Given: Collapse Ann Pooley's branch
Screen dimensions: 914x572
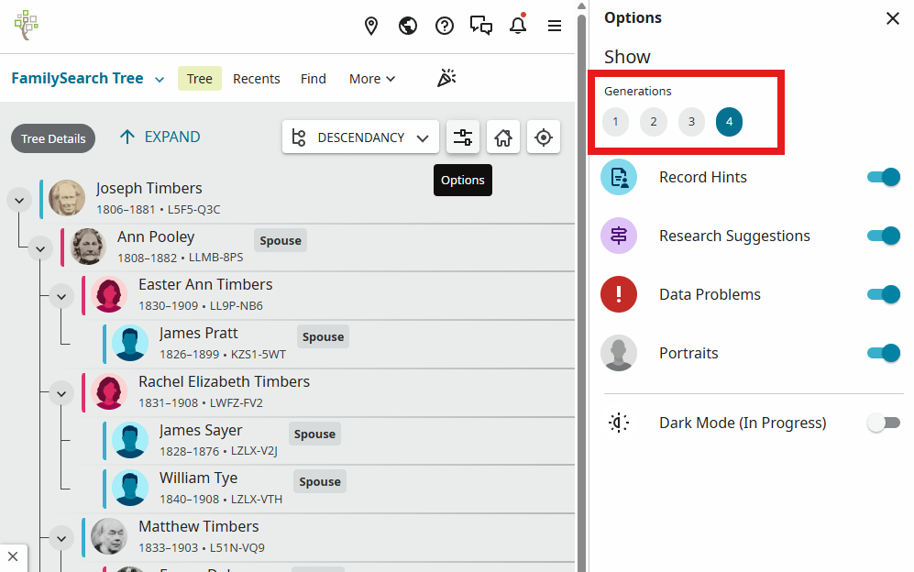Looking at the screenshot, I should pyautogui.click(x=40, y=249).
